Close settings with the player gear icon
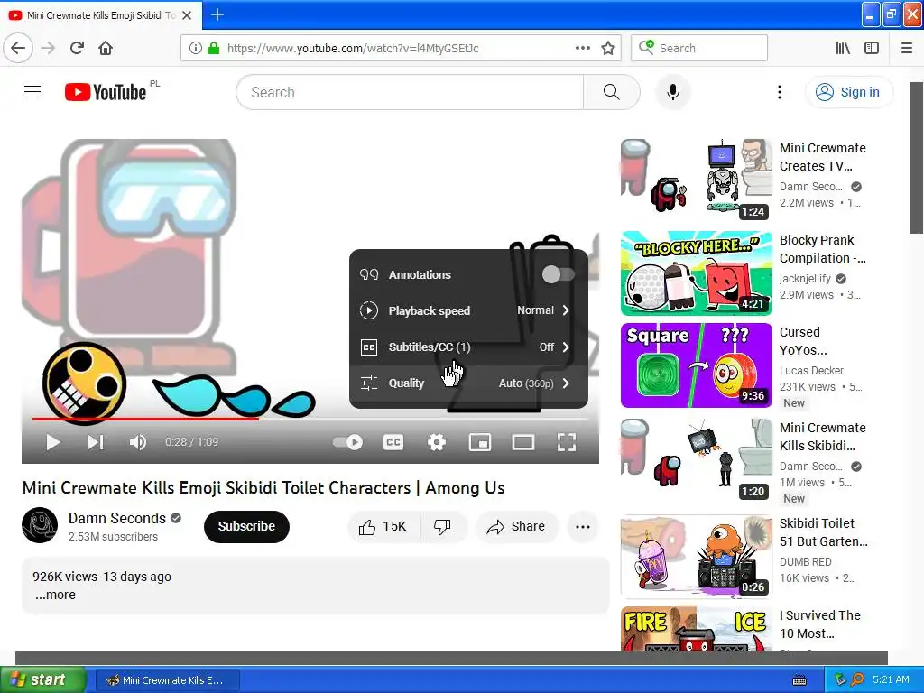The height and width of the screenshot is (693, 924). click(437, 442)
